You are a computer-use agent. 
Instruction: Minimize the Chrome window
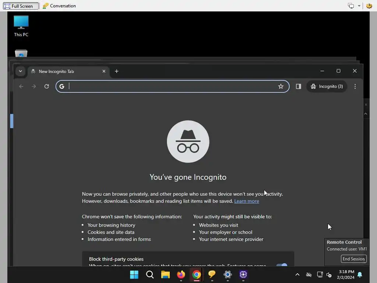tap(322, 71)
